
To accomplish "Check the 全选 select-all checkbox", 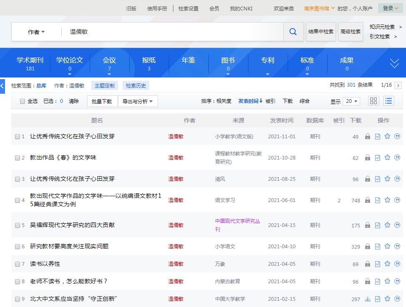I will [23, 101].
